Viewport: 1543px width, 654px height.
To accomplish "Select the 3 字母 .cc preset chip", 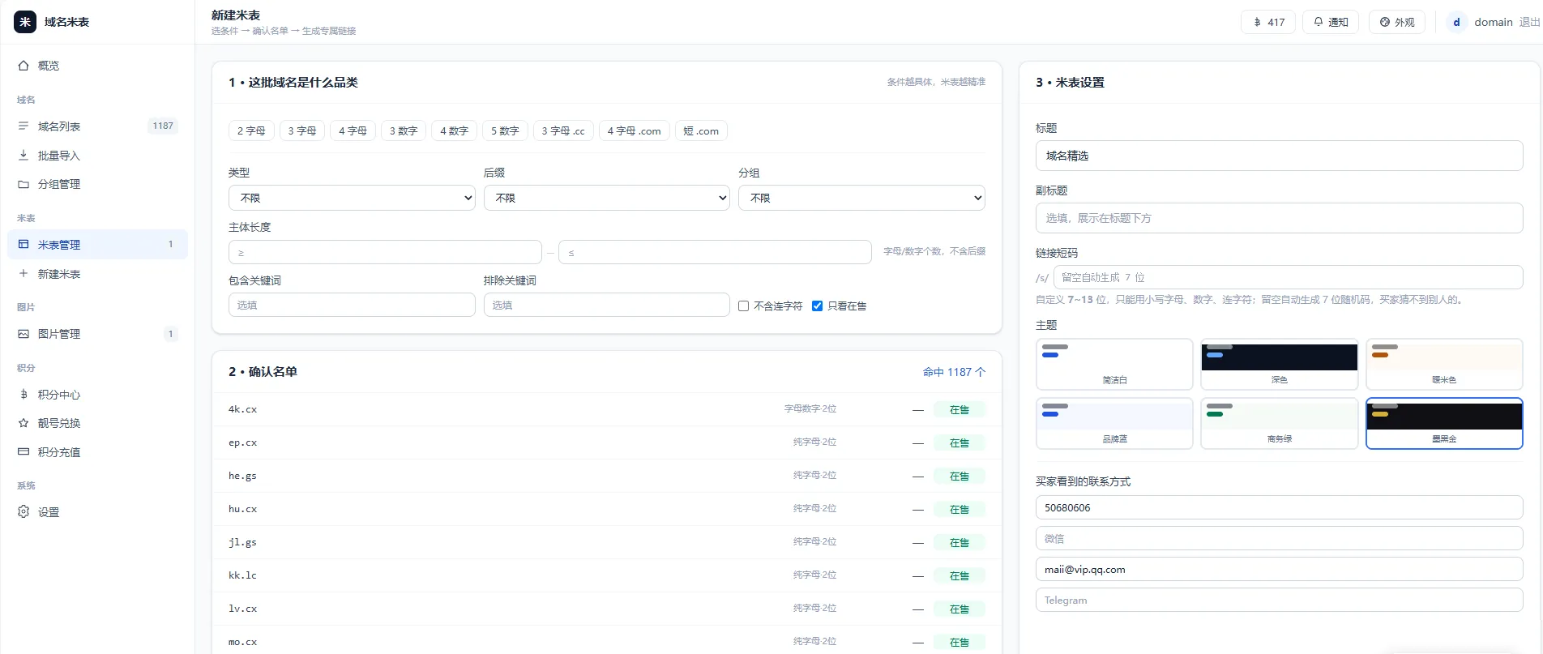I will pos(563,130).
